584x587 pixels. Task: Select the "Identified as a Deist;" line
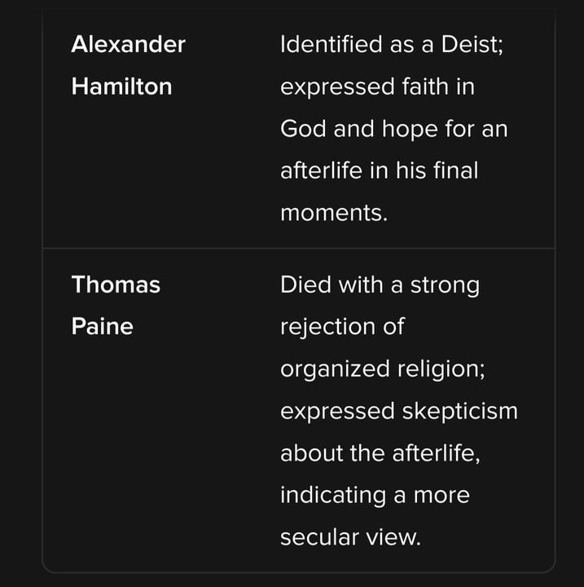point(392,44)
